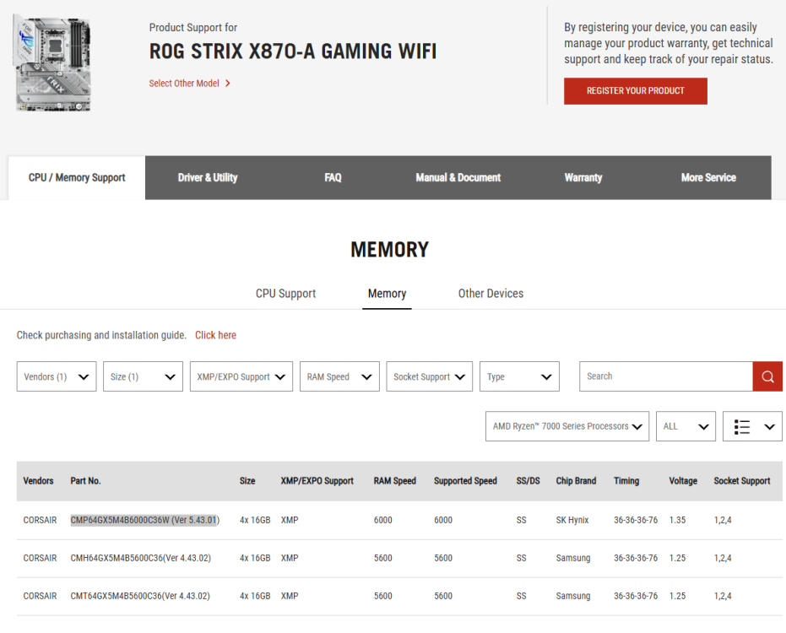The height and width of the screenshot is (633, 786).
Task: Click the ROG STRIX X870-A GAMING WIFI title
Action: point(293,51)
